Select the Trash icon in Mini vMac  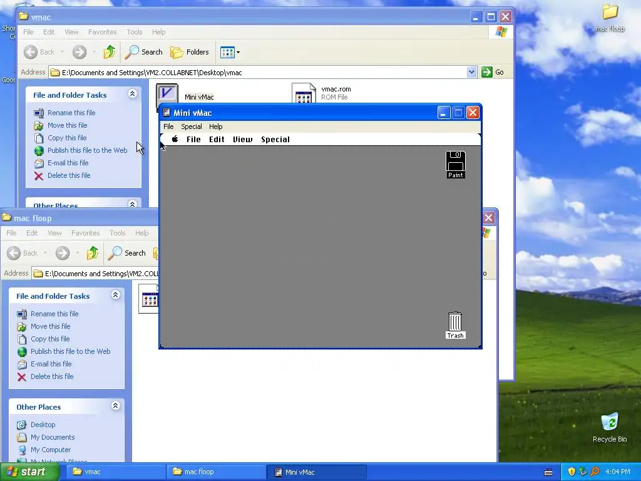coord(456,326)
